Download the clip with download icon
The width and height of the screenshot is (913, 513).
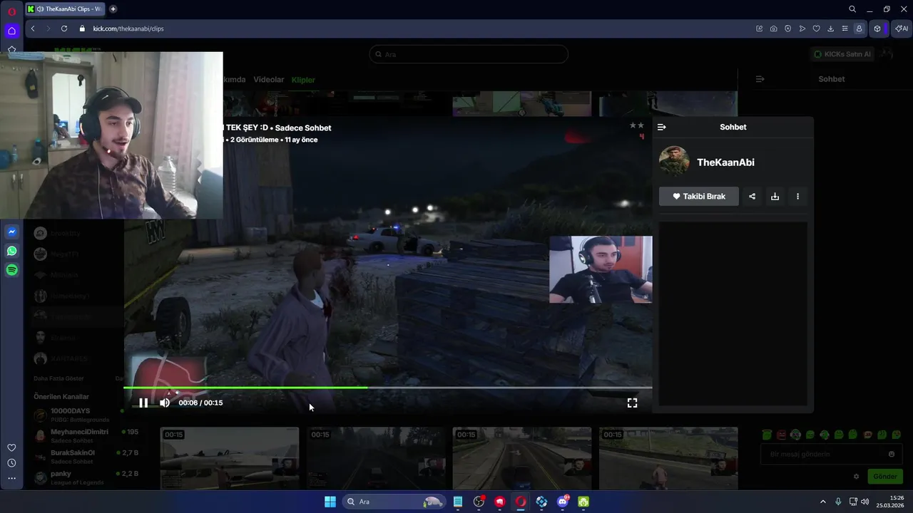click(x=775, y=197)
